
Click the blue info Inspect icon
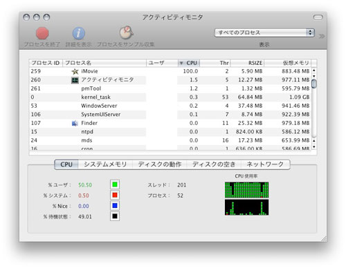tap(79, 33)
